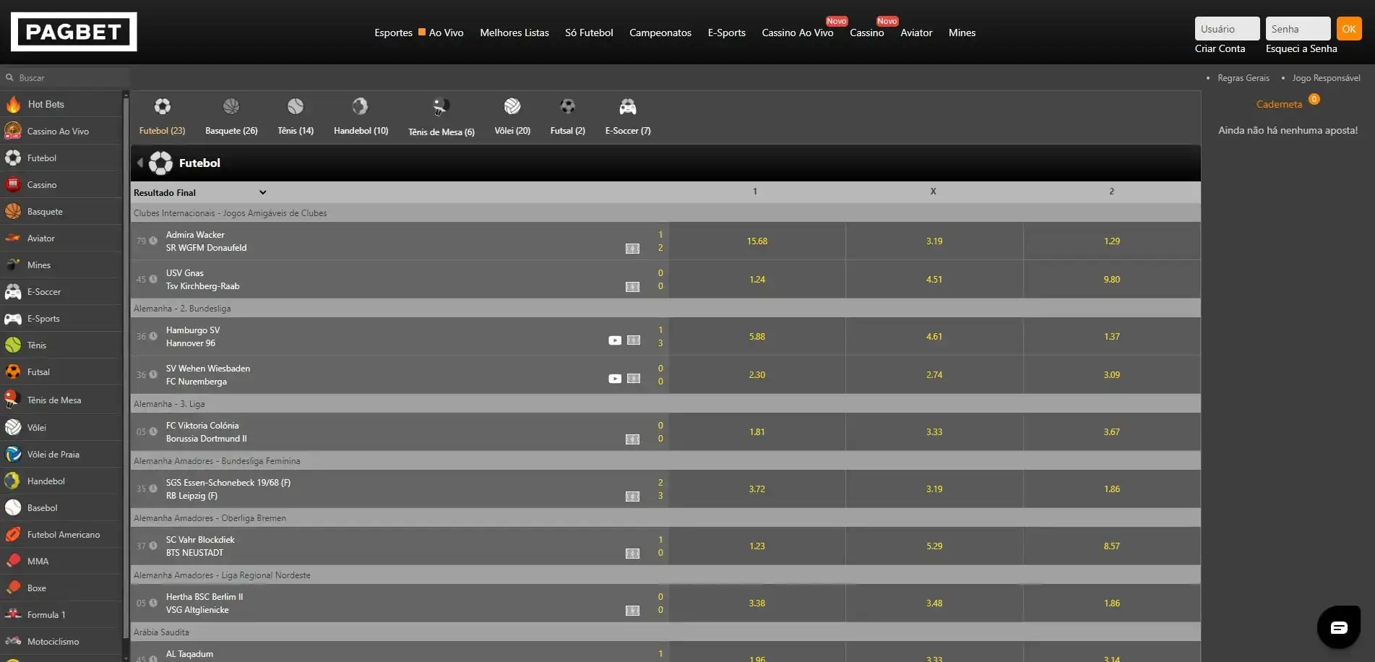Viewport: 1375px width, 662px height.
Task: Select the Aviator game in the sidebar
Action: 40,238
